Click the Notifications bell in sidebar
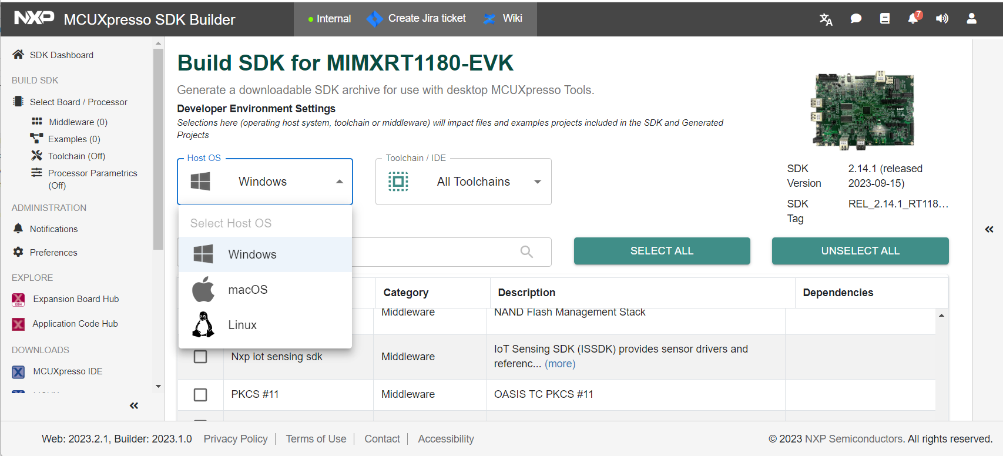 tap(18, 229)
